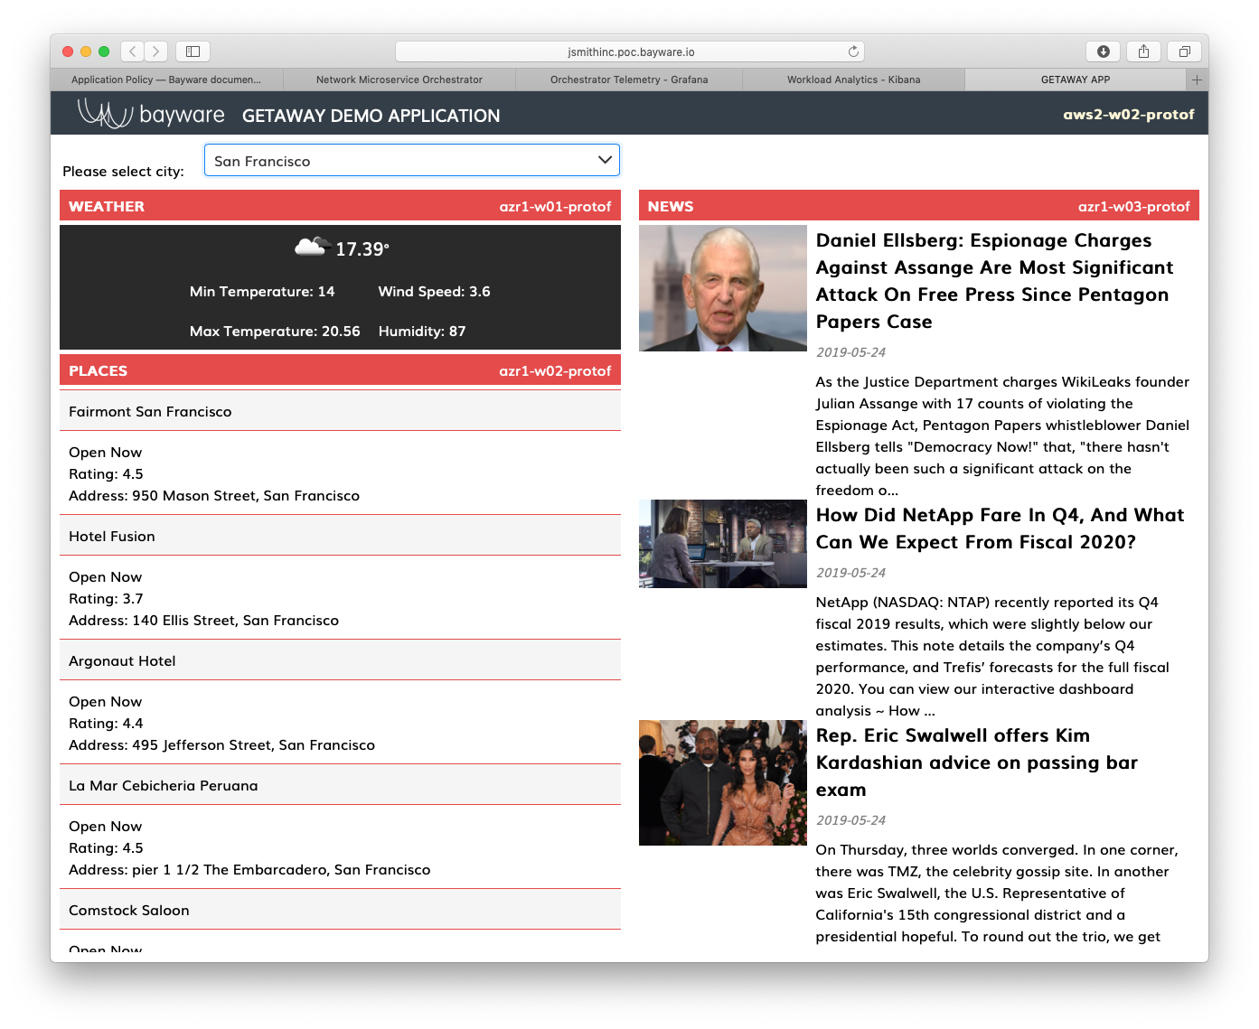Go forward with Safari's forward arrow

156,51
